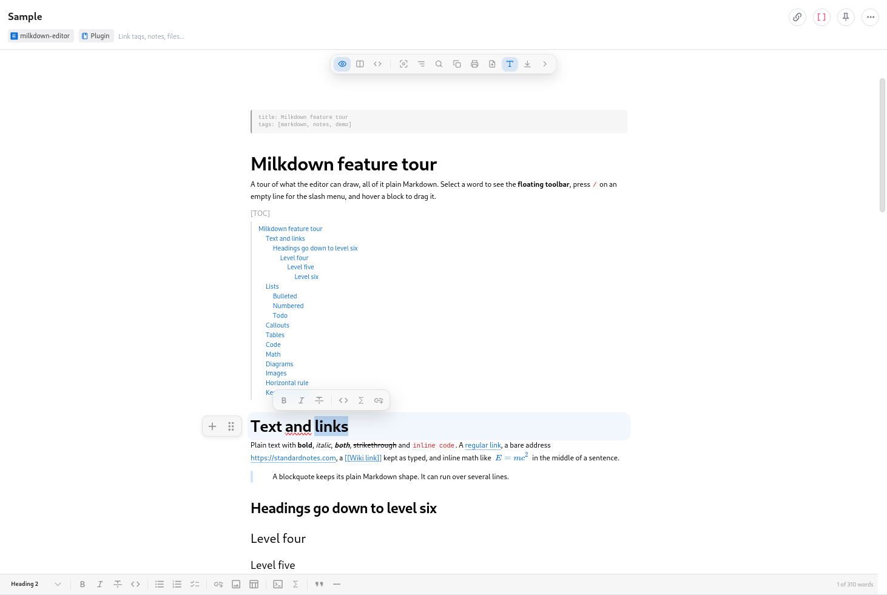Screen dimensions: 887x595
Task: Jump to Milkdown feature tour in TOC
Action: click(x=290, y=229)
